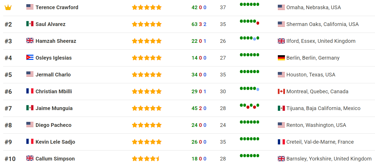This screenshot has width=375, height=166.
Task: Click Kevin Lele Sadjo's name
Action: pyautogui.click(x=55, y=142)
